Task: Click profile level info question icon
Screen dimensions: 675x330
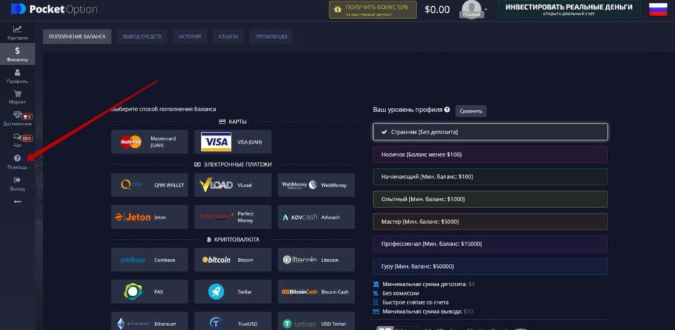Action: 447,109
